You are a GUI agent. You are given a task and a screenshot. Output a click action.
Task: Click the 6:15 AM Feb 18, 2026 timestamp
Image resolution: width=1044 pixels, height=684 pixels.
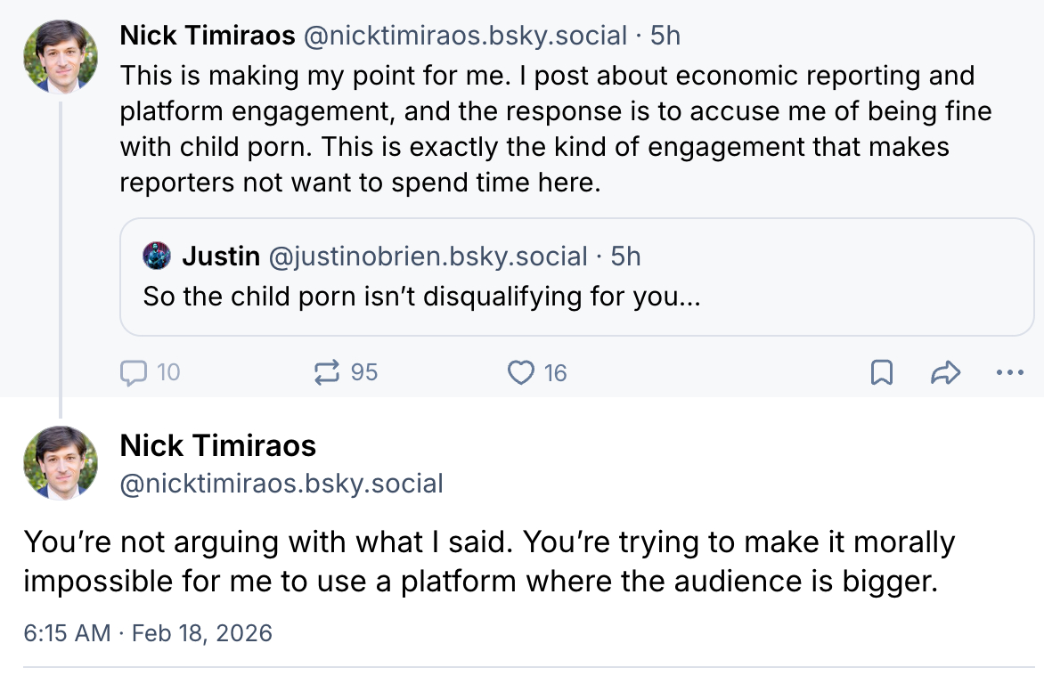pos(148,633)
